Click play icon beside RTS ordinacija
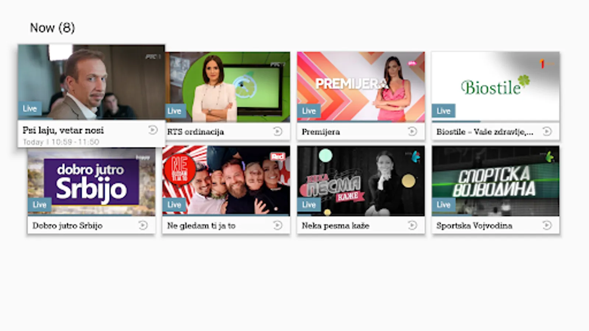This screenshot has height=331, width=589. (278, 131)
